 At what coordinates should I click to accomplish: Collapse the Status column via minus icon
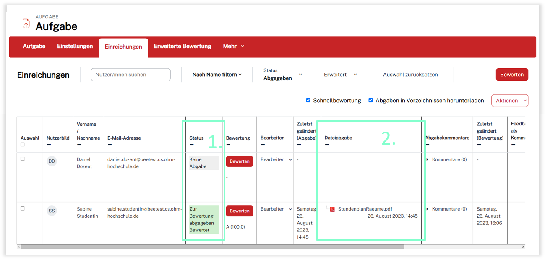click(x=192, y=145)
